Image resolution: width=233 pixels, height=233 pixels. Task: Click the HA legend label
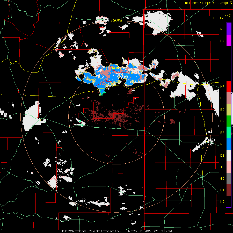222,87
